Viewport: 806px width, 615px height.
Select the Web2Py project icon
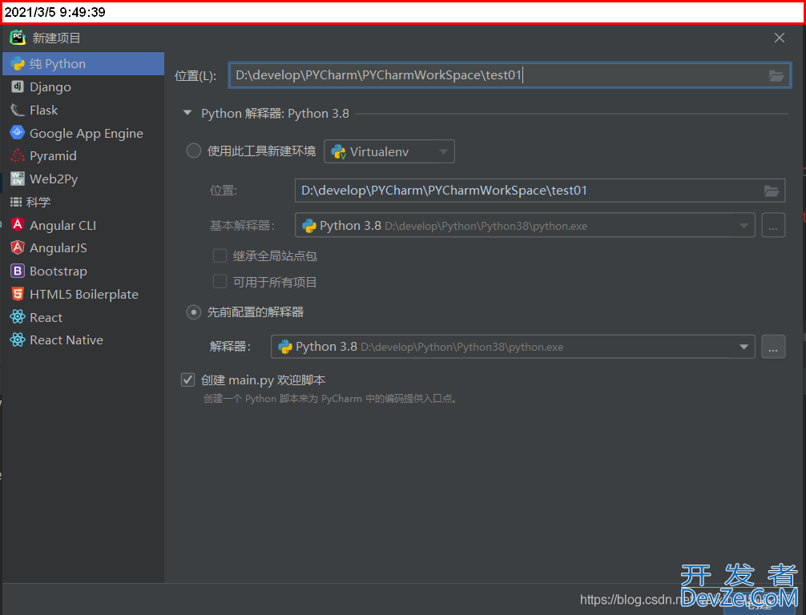(18, 179)
